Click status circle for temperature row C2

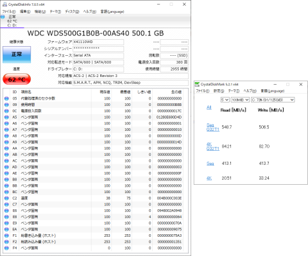click(6, 198)
